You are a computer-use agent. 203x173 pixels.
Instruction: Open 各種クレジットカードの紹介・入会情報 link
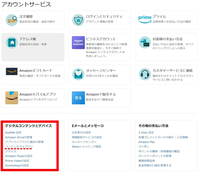tap(163, 137)
